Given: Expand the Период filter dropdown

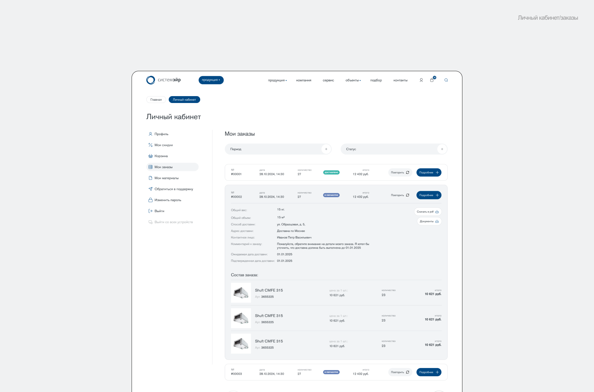Looking at the screenshot, I should coord(326,149).
